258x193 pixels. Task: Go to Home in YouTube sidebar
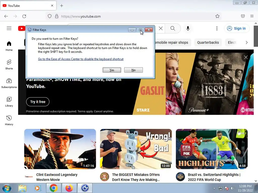click(9, 46)
